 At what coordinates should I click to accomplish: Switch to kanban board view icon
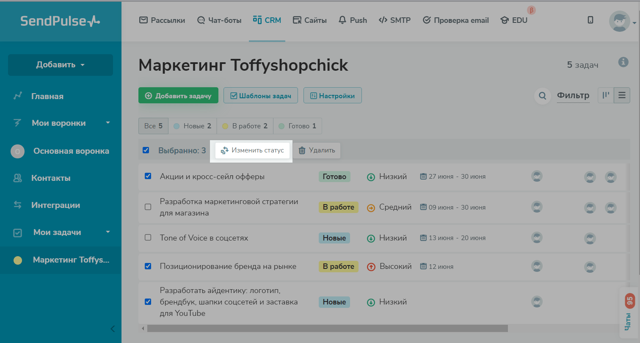click(x=606, y=95)
